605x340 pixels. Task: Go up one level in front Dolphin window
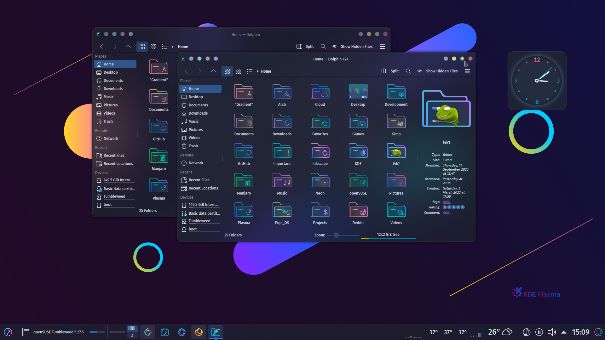tap(213, 71)
